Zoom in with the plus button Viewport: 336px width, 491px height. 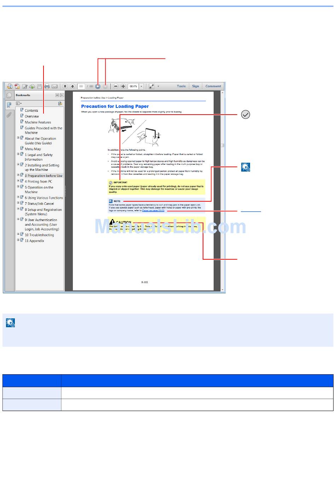123,86
